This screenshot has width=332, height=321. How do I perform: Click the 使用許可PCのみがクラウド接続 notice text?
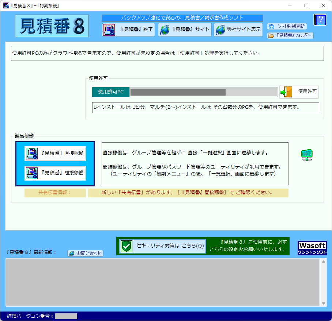coord(167,53)
